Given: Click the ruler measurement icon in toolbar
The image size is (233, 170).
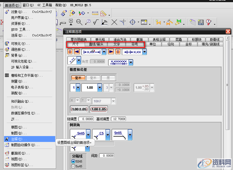Looking at the screenshot, I should [x=95, y=13].
